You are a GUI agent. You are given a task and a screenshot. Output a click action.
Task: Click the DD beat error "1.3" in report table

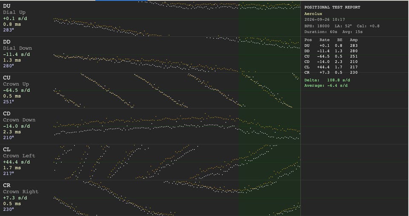tap(338, 51)
